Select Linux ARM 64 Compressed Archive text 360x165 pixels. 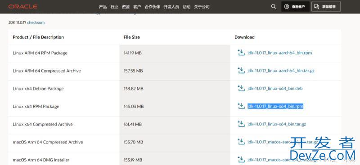click(x=47, y=71)
